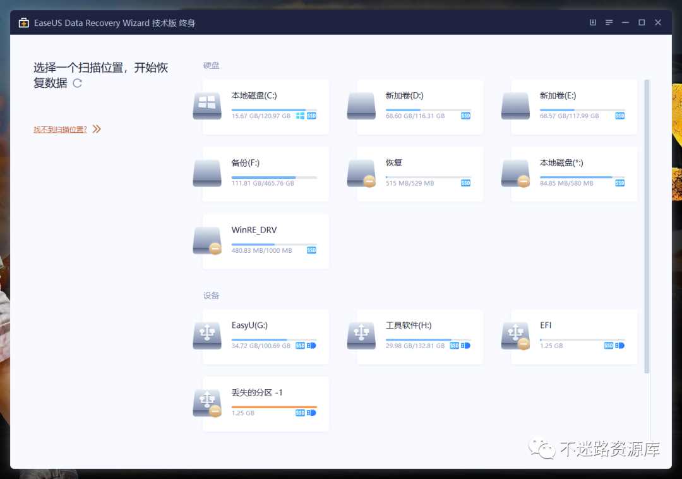Image resolution: width=682 pixels, height=479 pixels.
Task: Open the import/save session icon in title bar
Action: click(x=592, y=22)
